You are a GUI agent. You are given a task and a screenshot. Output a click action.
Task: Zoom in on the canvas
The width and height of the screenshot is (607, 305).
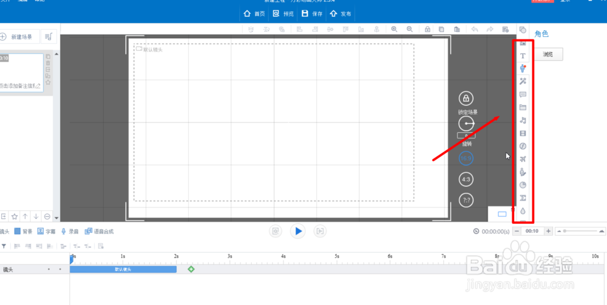[394, 29]
